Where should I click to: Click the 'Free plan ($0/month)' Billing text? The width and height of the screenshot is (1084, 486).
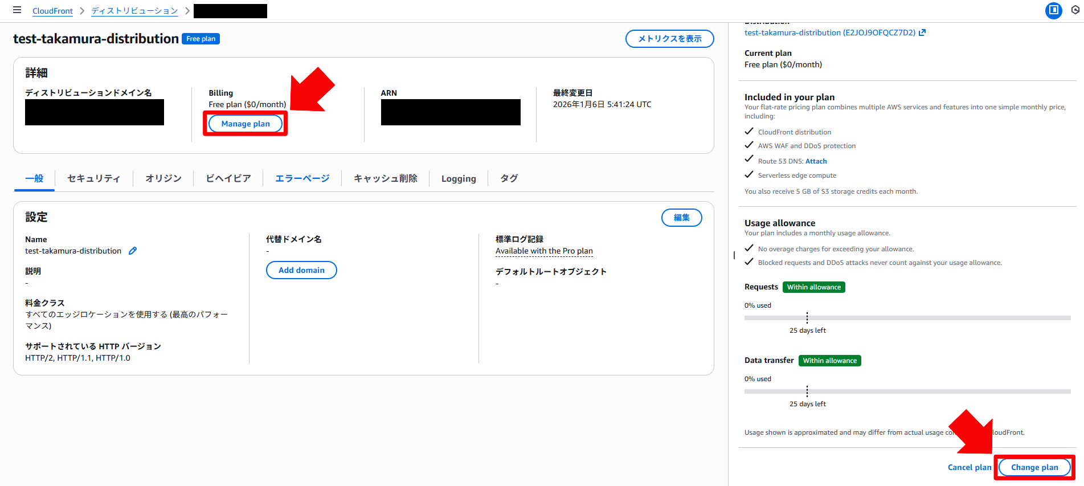(247, 104)
